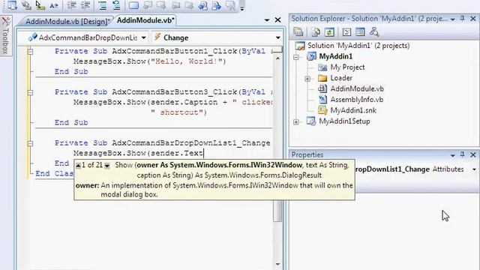Select the AddinModule.vb code tab
The width and height of the screenshot is (480, 270).
[x=145, y=20]
